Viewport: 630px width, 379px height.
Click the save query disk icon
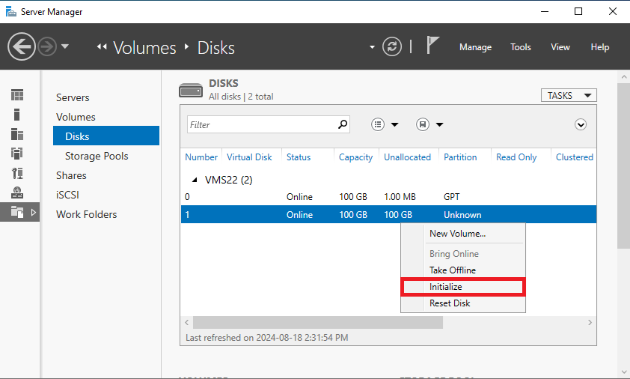click(423, 125)
